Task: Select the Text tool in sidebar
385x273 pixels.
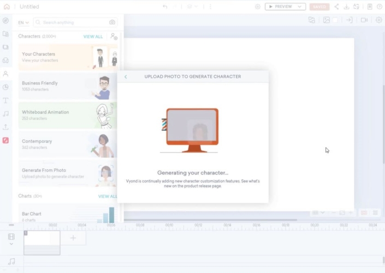Action: tap(5, 101)
